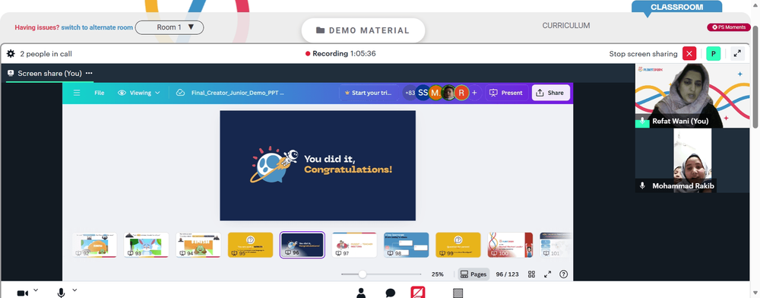This screenshot has height=298, width=760.
Task: Select page 100 thumbnail
Action: coord(510,245)
